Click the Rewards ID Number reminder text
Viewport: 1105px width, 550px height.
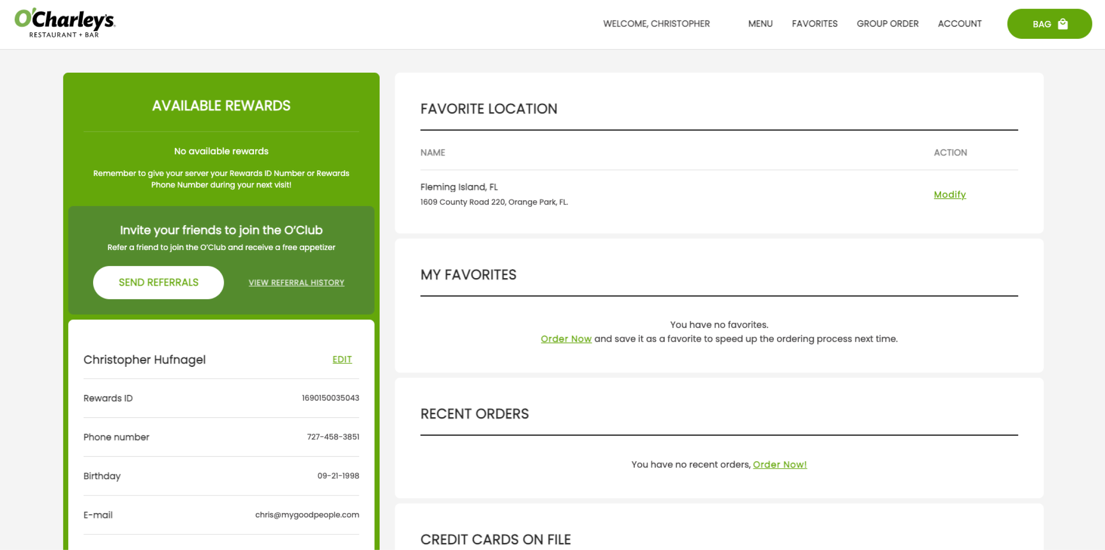(x=221, y=179)
